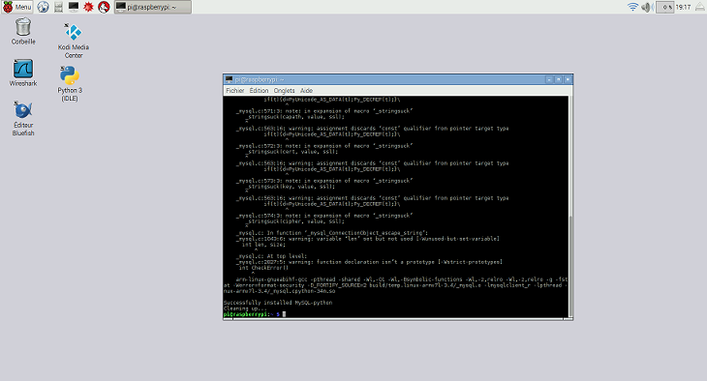The width and height of the screenshot is (707, 381).
Task: Select the pi@raspberrypi taskbar window button
Action: 152,7
